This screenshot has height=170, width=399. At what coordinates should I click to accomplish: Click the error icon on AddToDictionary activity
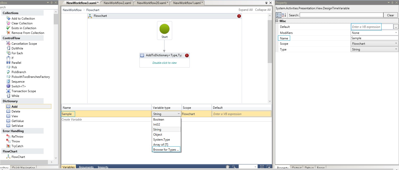pos(187,55)
